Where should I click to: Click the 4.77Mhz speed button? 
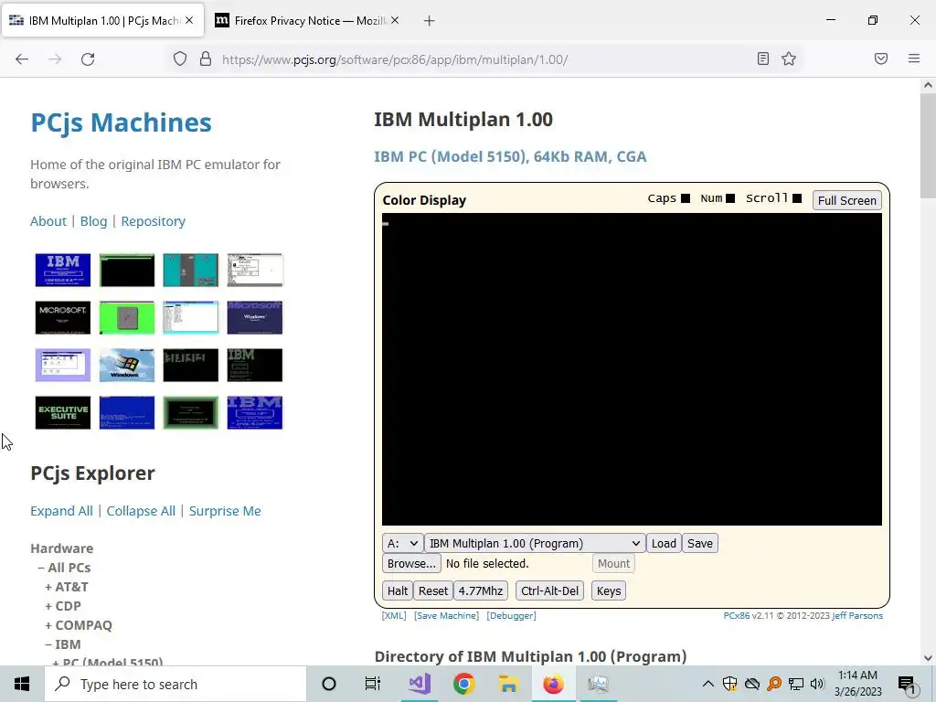[481, 591]
